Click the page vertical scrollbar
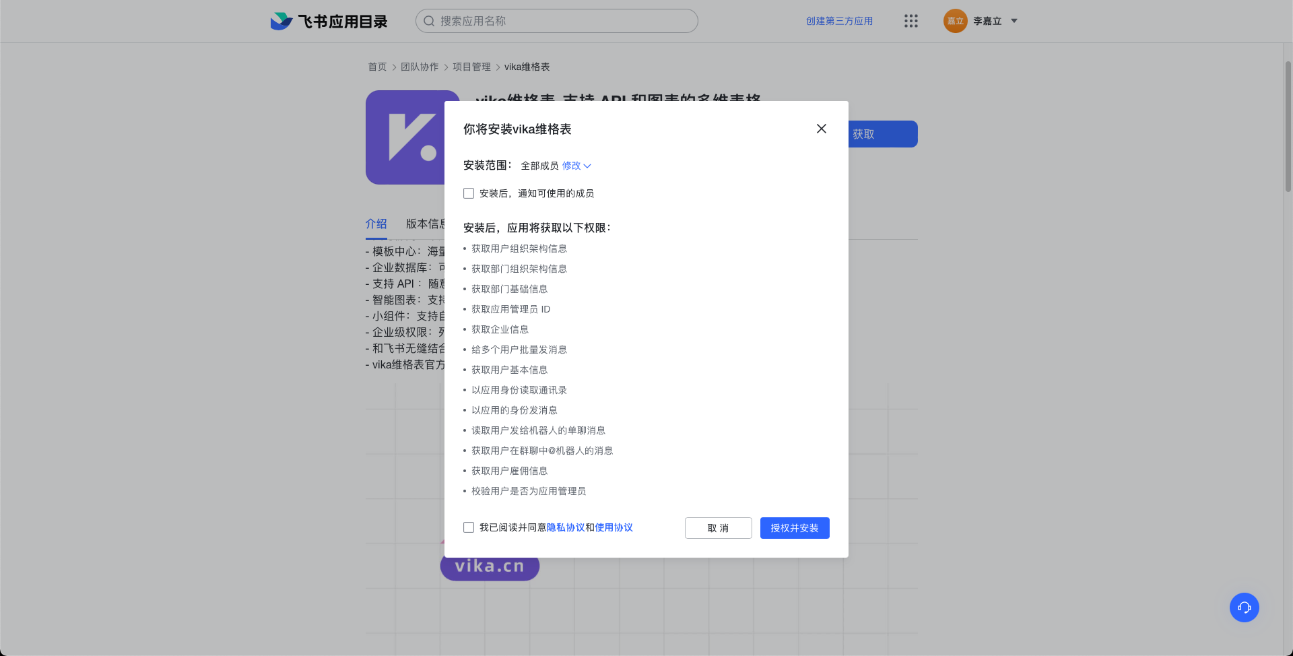Screen dimensions: 1293x656 [1288, 128]
